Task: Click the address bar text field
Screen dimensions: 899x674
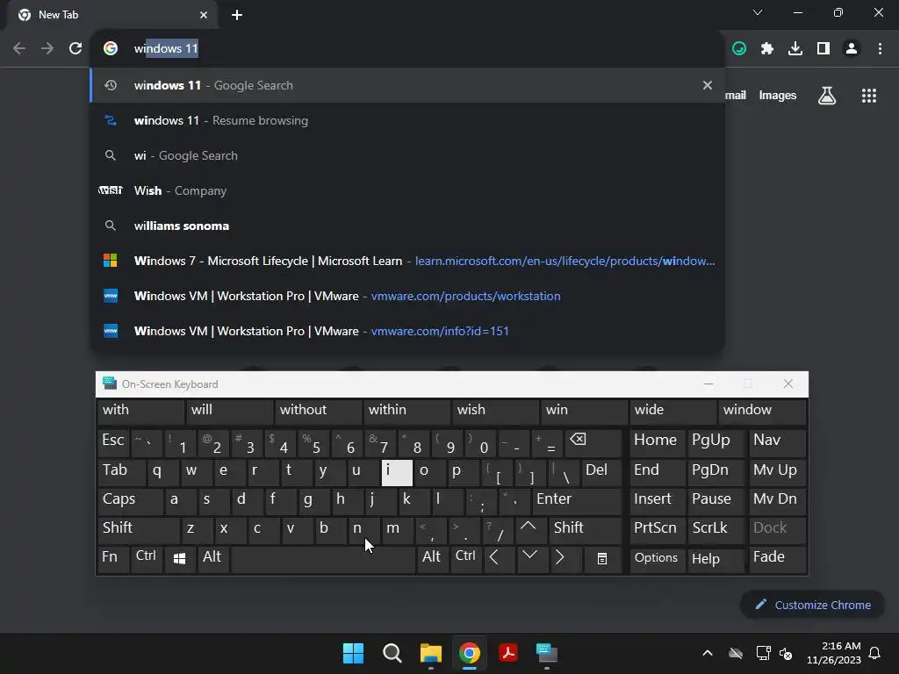Action: 407,49
